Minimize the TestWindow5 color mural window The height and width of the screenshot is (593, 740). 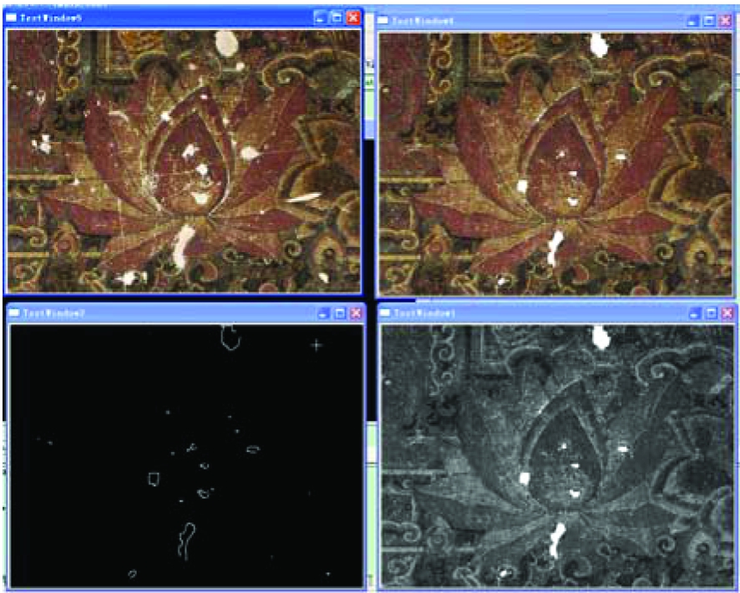[320, 18]
